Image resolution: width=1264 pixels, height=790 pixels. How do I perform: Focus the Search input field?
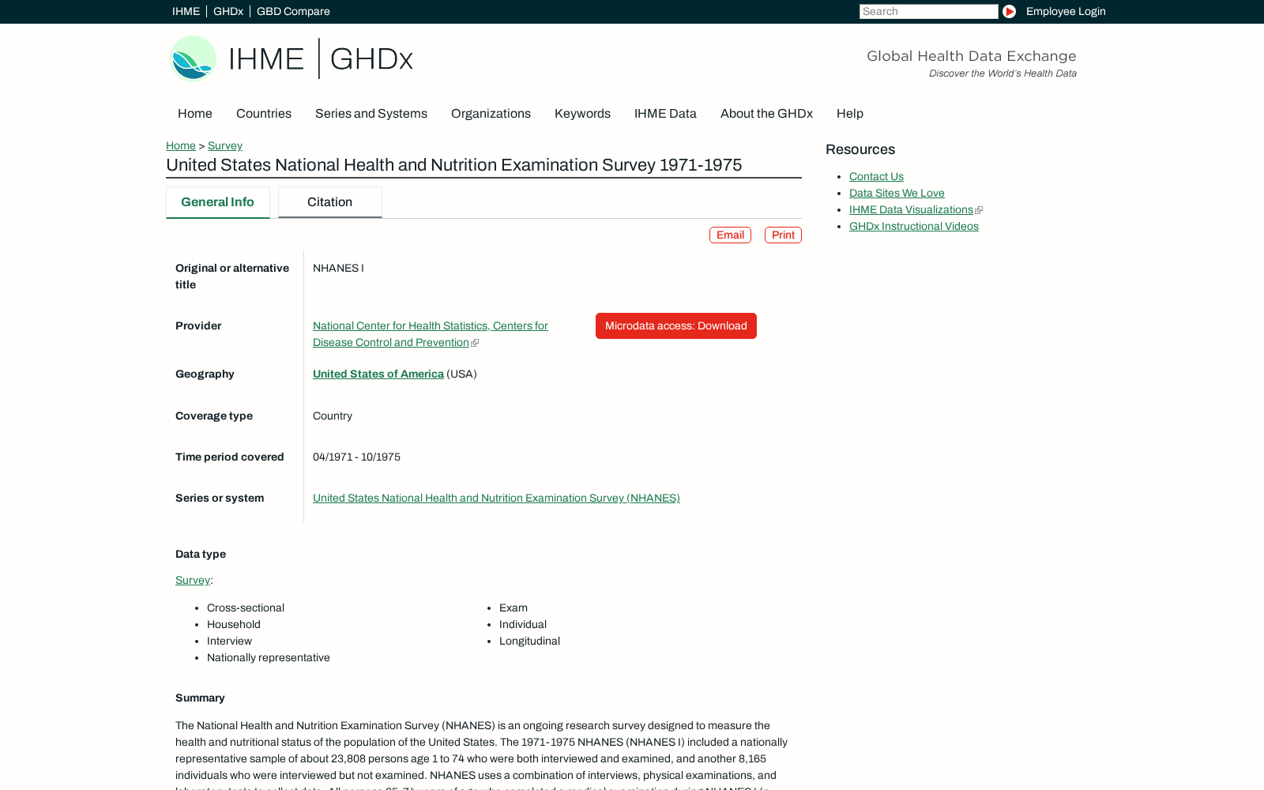928,11
